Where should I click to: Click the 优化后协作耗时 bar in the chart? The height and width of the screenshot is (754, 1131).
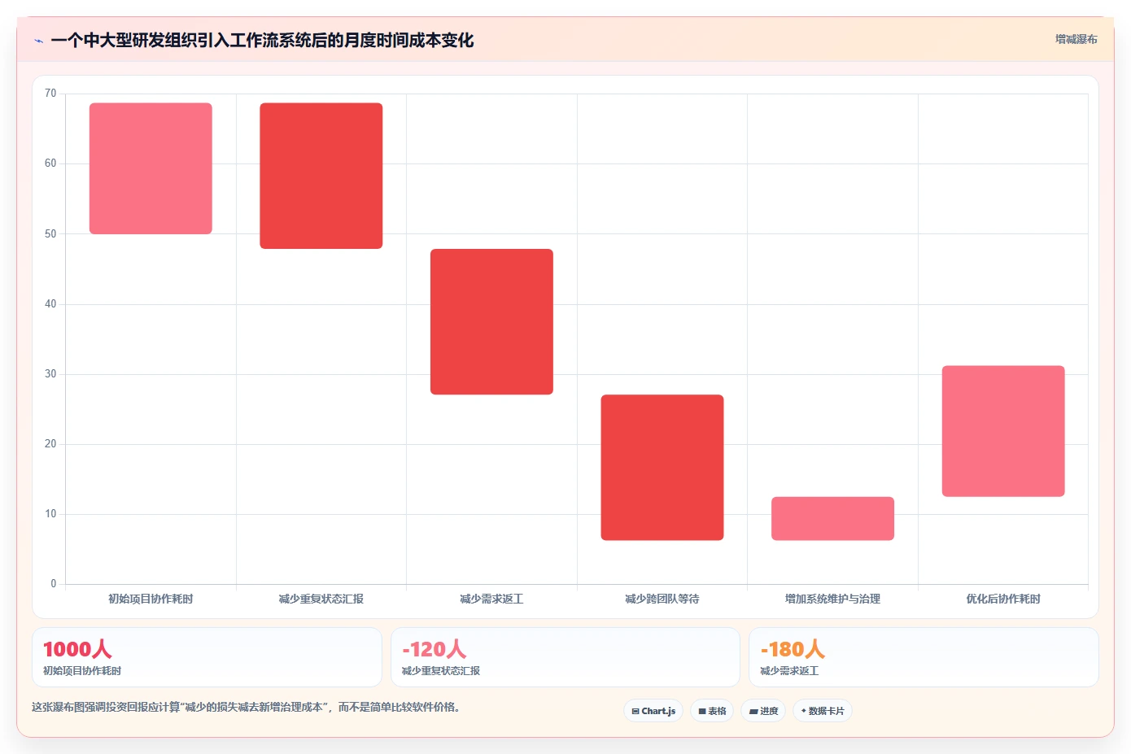tap(1003, 431)
